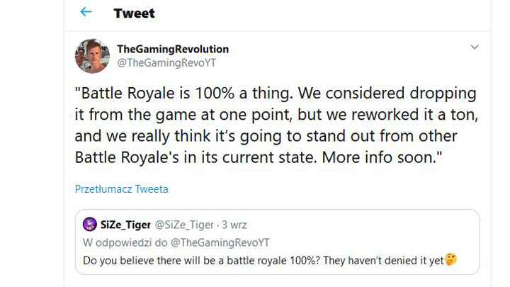The height and width of the screenshot is (287, 510).
Task: Open the SiZe_Tiger bold display name
Action: 126,225
